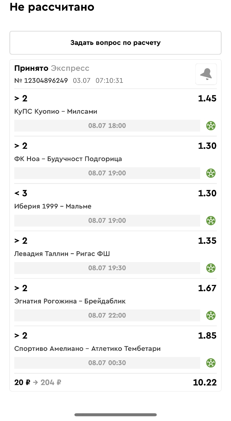Open the КуПС Куопио – Милсами match

coord(56,112)
